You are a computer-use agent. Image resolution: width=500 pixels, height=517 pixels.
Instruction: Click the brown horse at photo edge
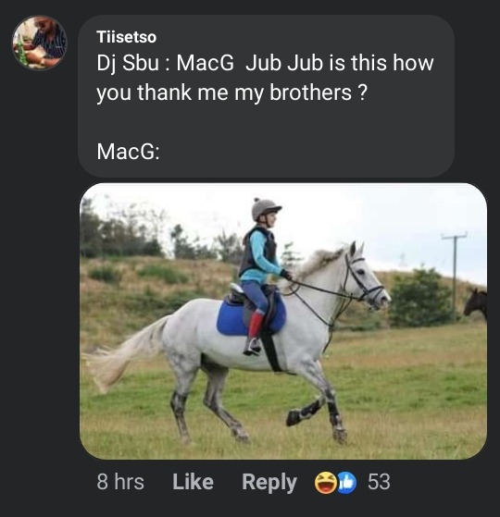(x=476, y=303)
